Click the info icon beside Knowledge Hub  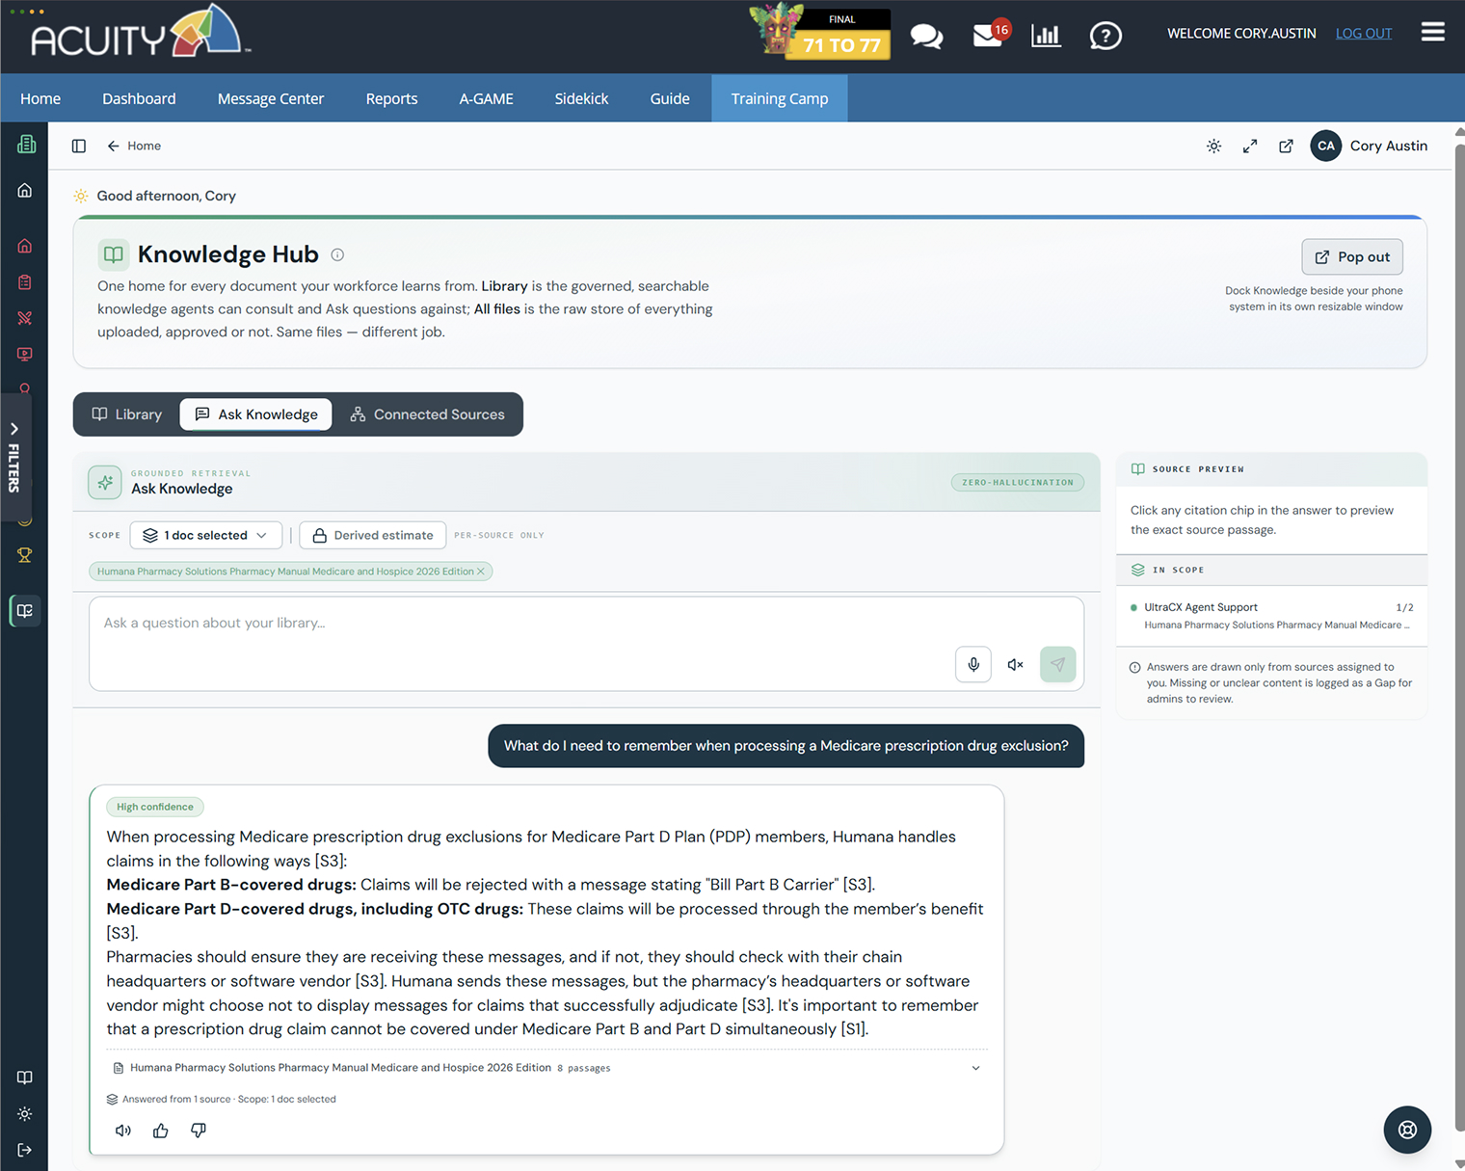coord(337,254)
